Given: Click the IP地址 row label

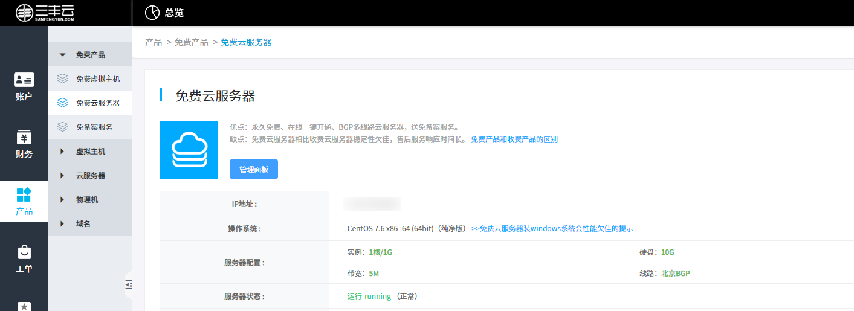Looking at the screenshot, I should (244, 204).
